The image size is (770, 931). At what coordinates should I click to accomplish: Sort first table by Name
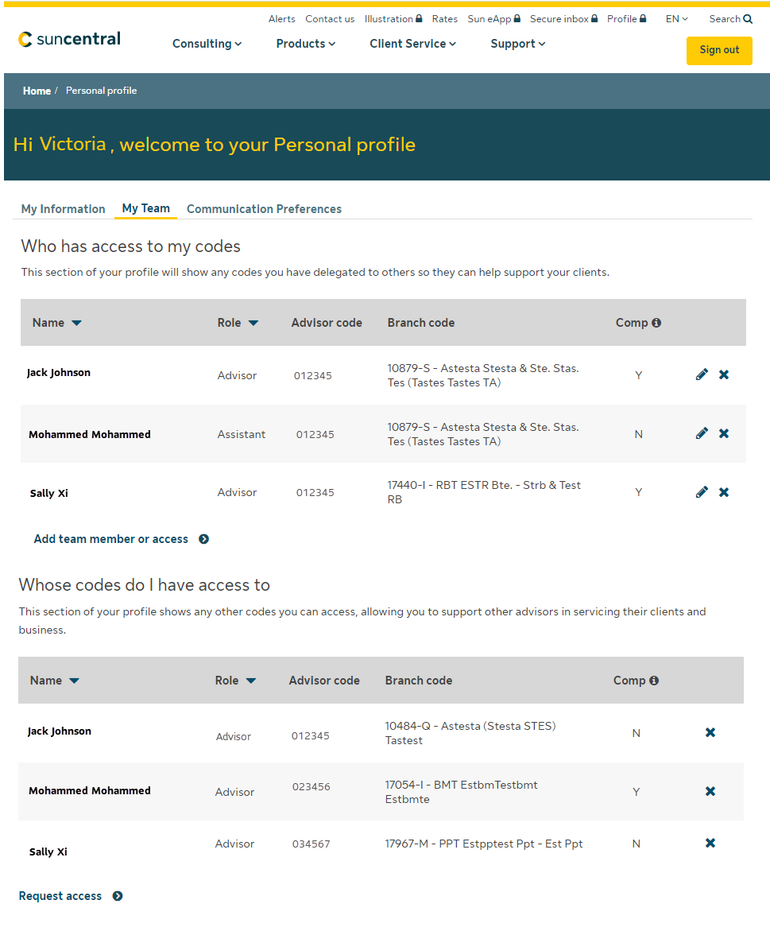coord(76,323)
